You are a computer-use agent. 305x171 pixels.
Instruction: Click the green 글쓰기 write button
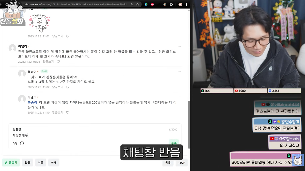(x=11, y=163)
